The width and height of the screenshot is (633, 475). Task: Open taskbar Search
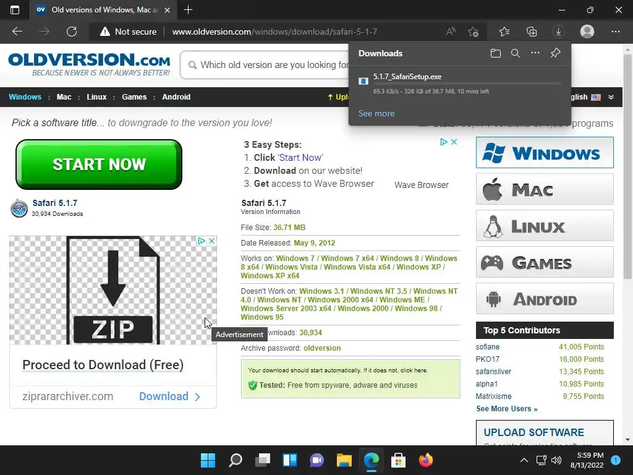[x=236, y=460]
